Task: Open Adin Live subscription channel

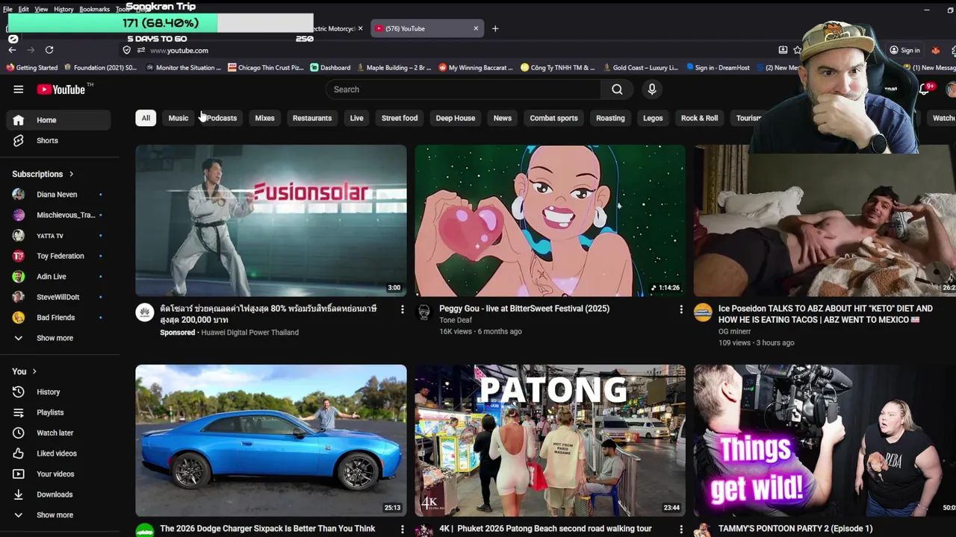Action: click(60, 277)
